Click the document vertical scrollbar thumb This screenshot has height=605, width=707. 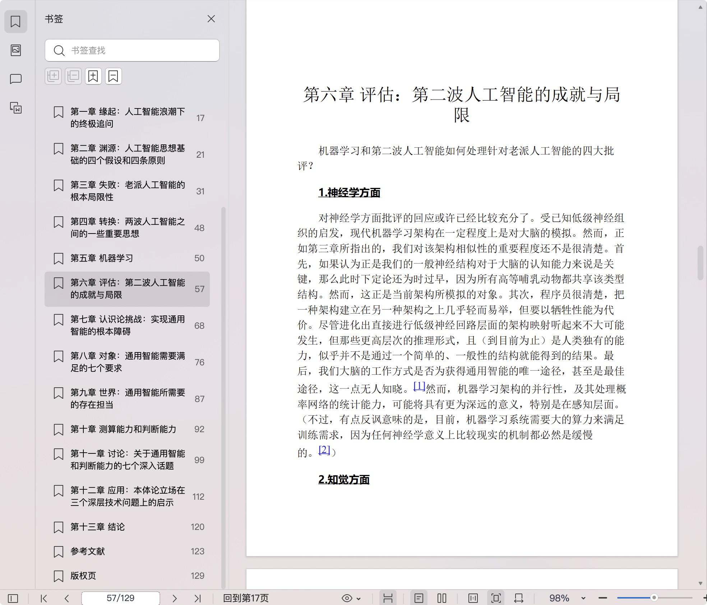[x=701, y=263]
